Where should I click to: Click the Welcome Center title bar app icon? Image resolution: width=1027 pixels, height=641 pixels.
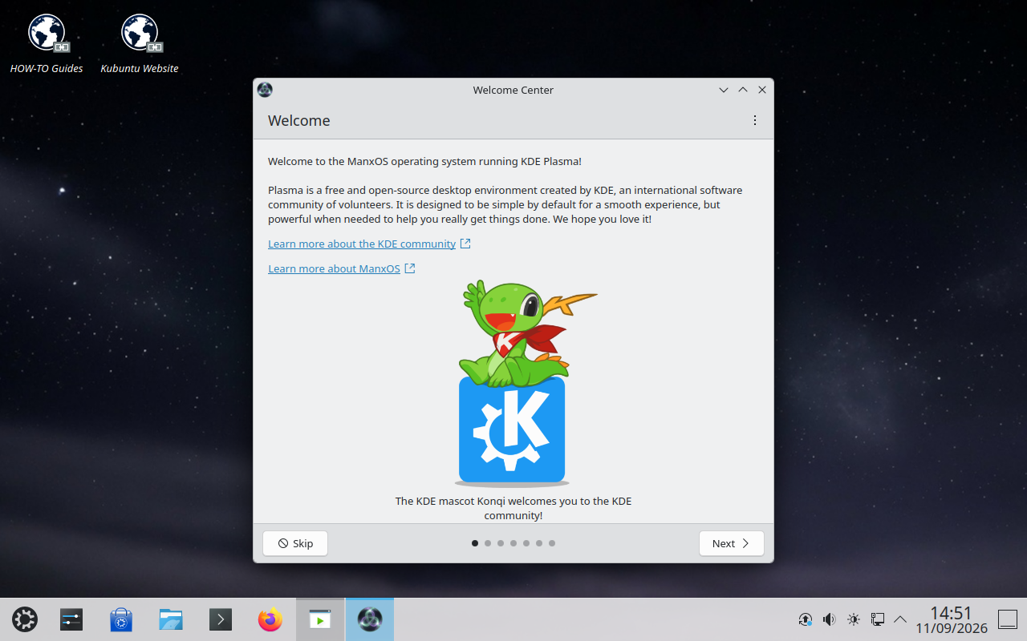pyautogui.click(x=265, y=90)
